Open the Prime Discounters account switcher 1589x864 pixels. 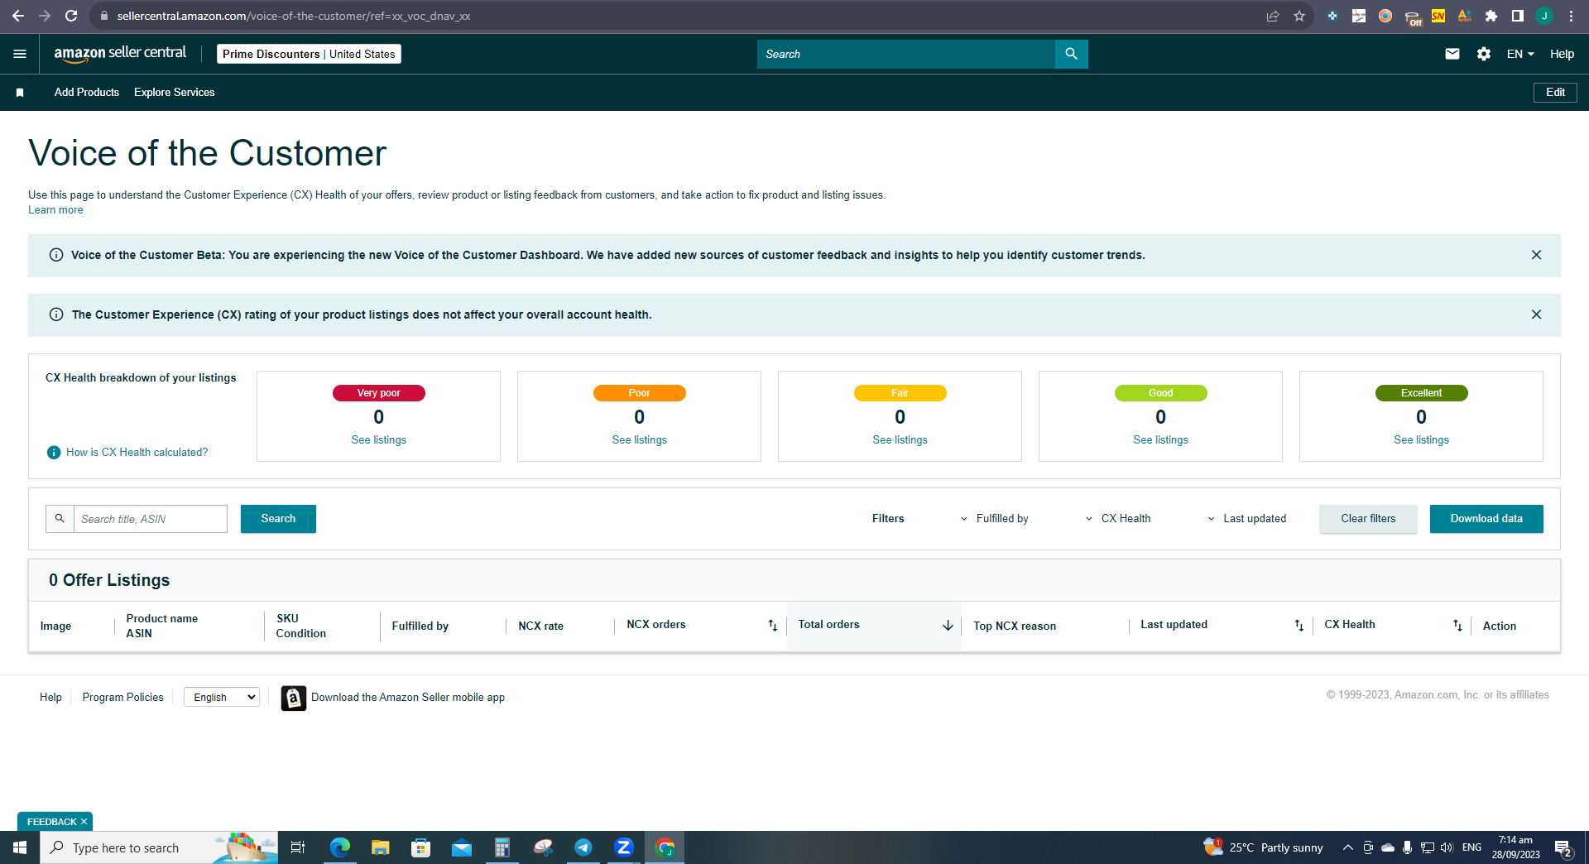[x=309, y=54]
